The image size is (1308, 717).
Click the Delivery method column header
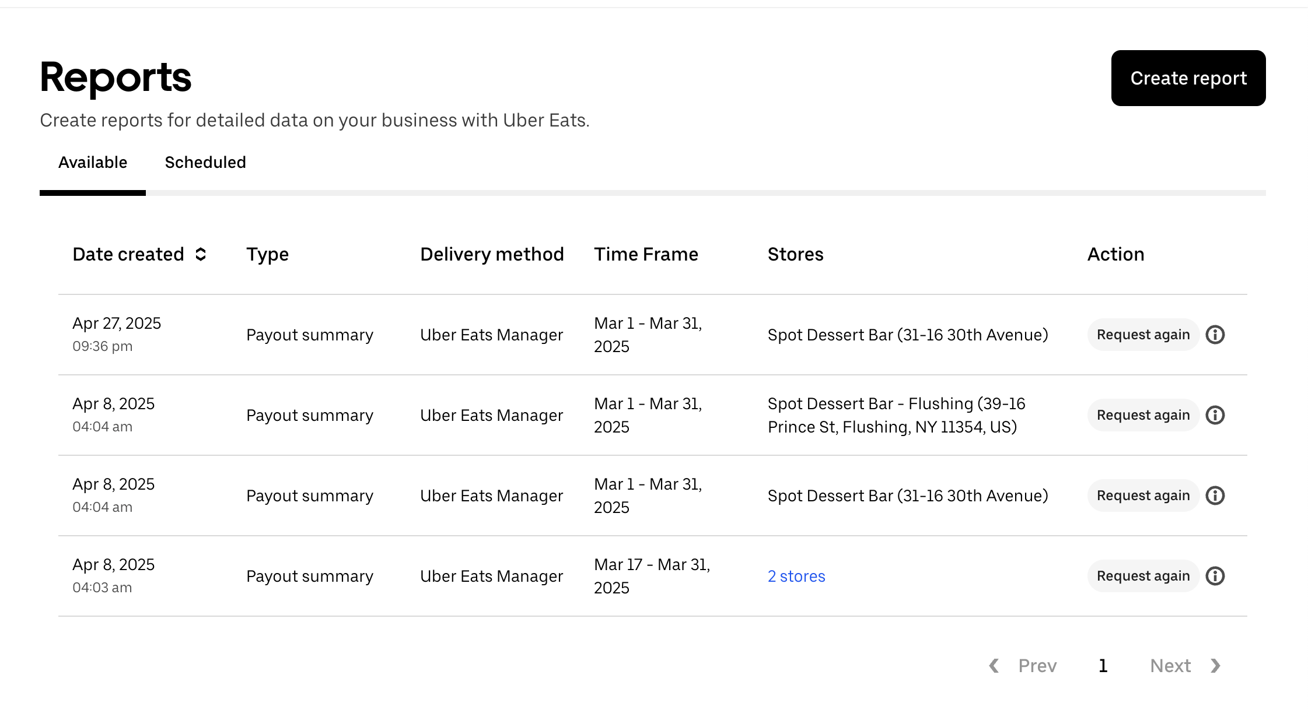click(492, 254)
